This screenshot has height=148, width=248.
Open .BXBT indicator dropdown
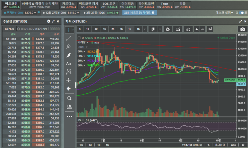click(87, 47)
